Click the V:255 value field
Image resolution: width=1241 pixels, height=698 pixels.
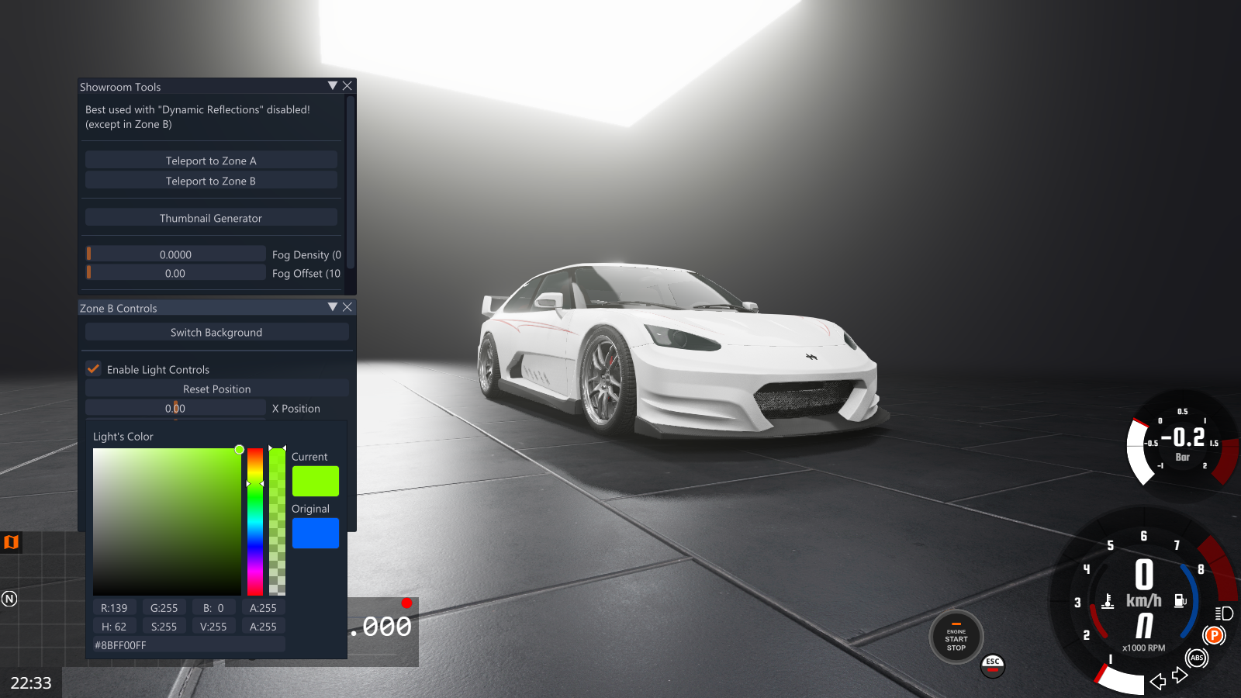click(214, 627)
